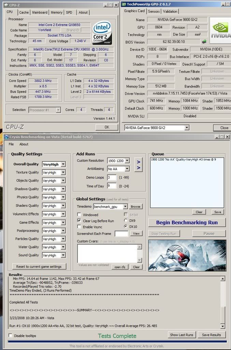
Task: Expand the Timedemo benchmark_gpu dropdown
Action: coord(125,206)
